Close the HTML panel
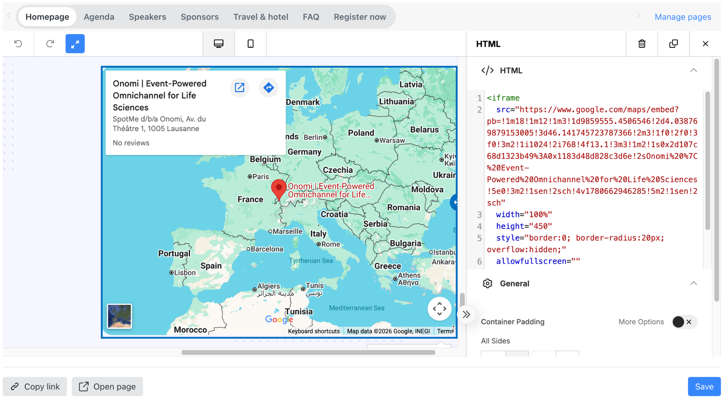The image size is (726, 404). 705,44
